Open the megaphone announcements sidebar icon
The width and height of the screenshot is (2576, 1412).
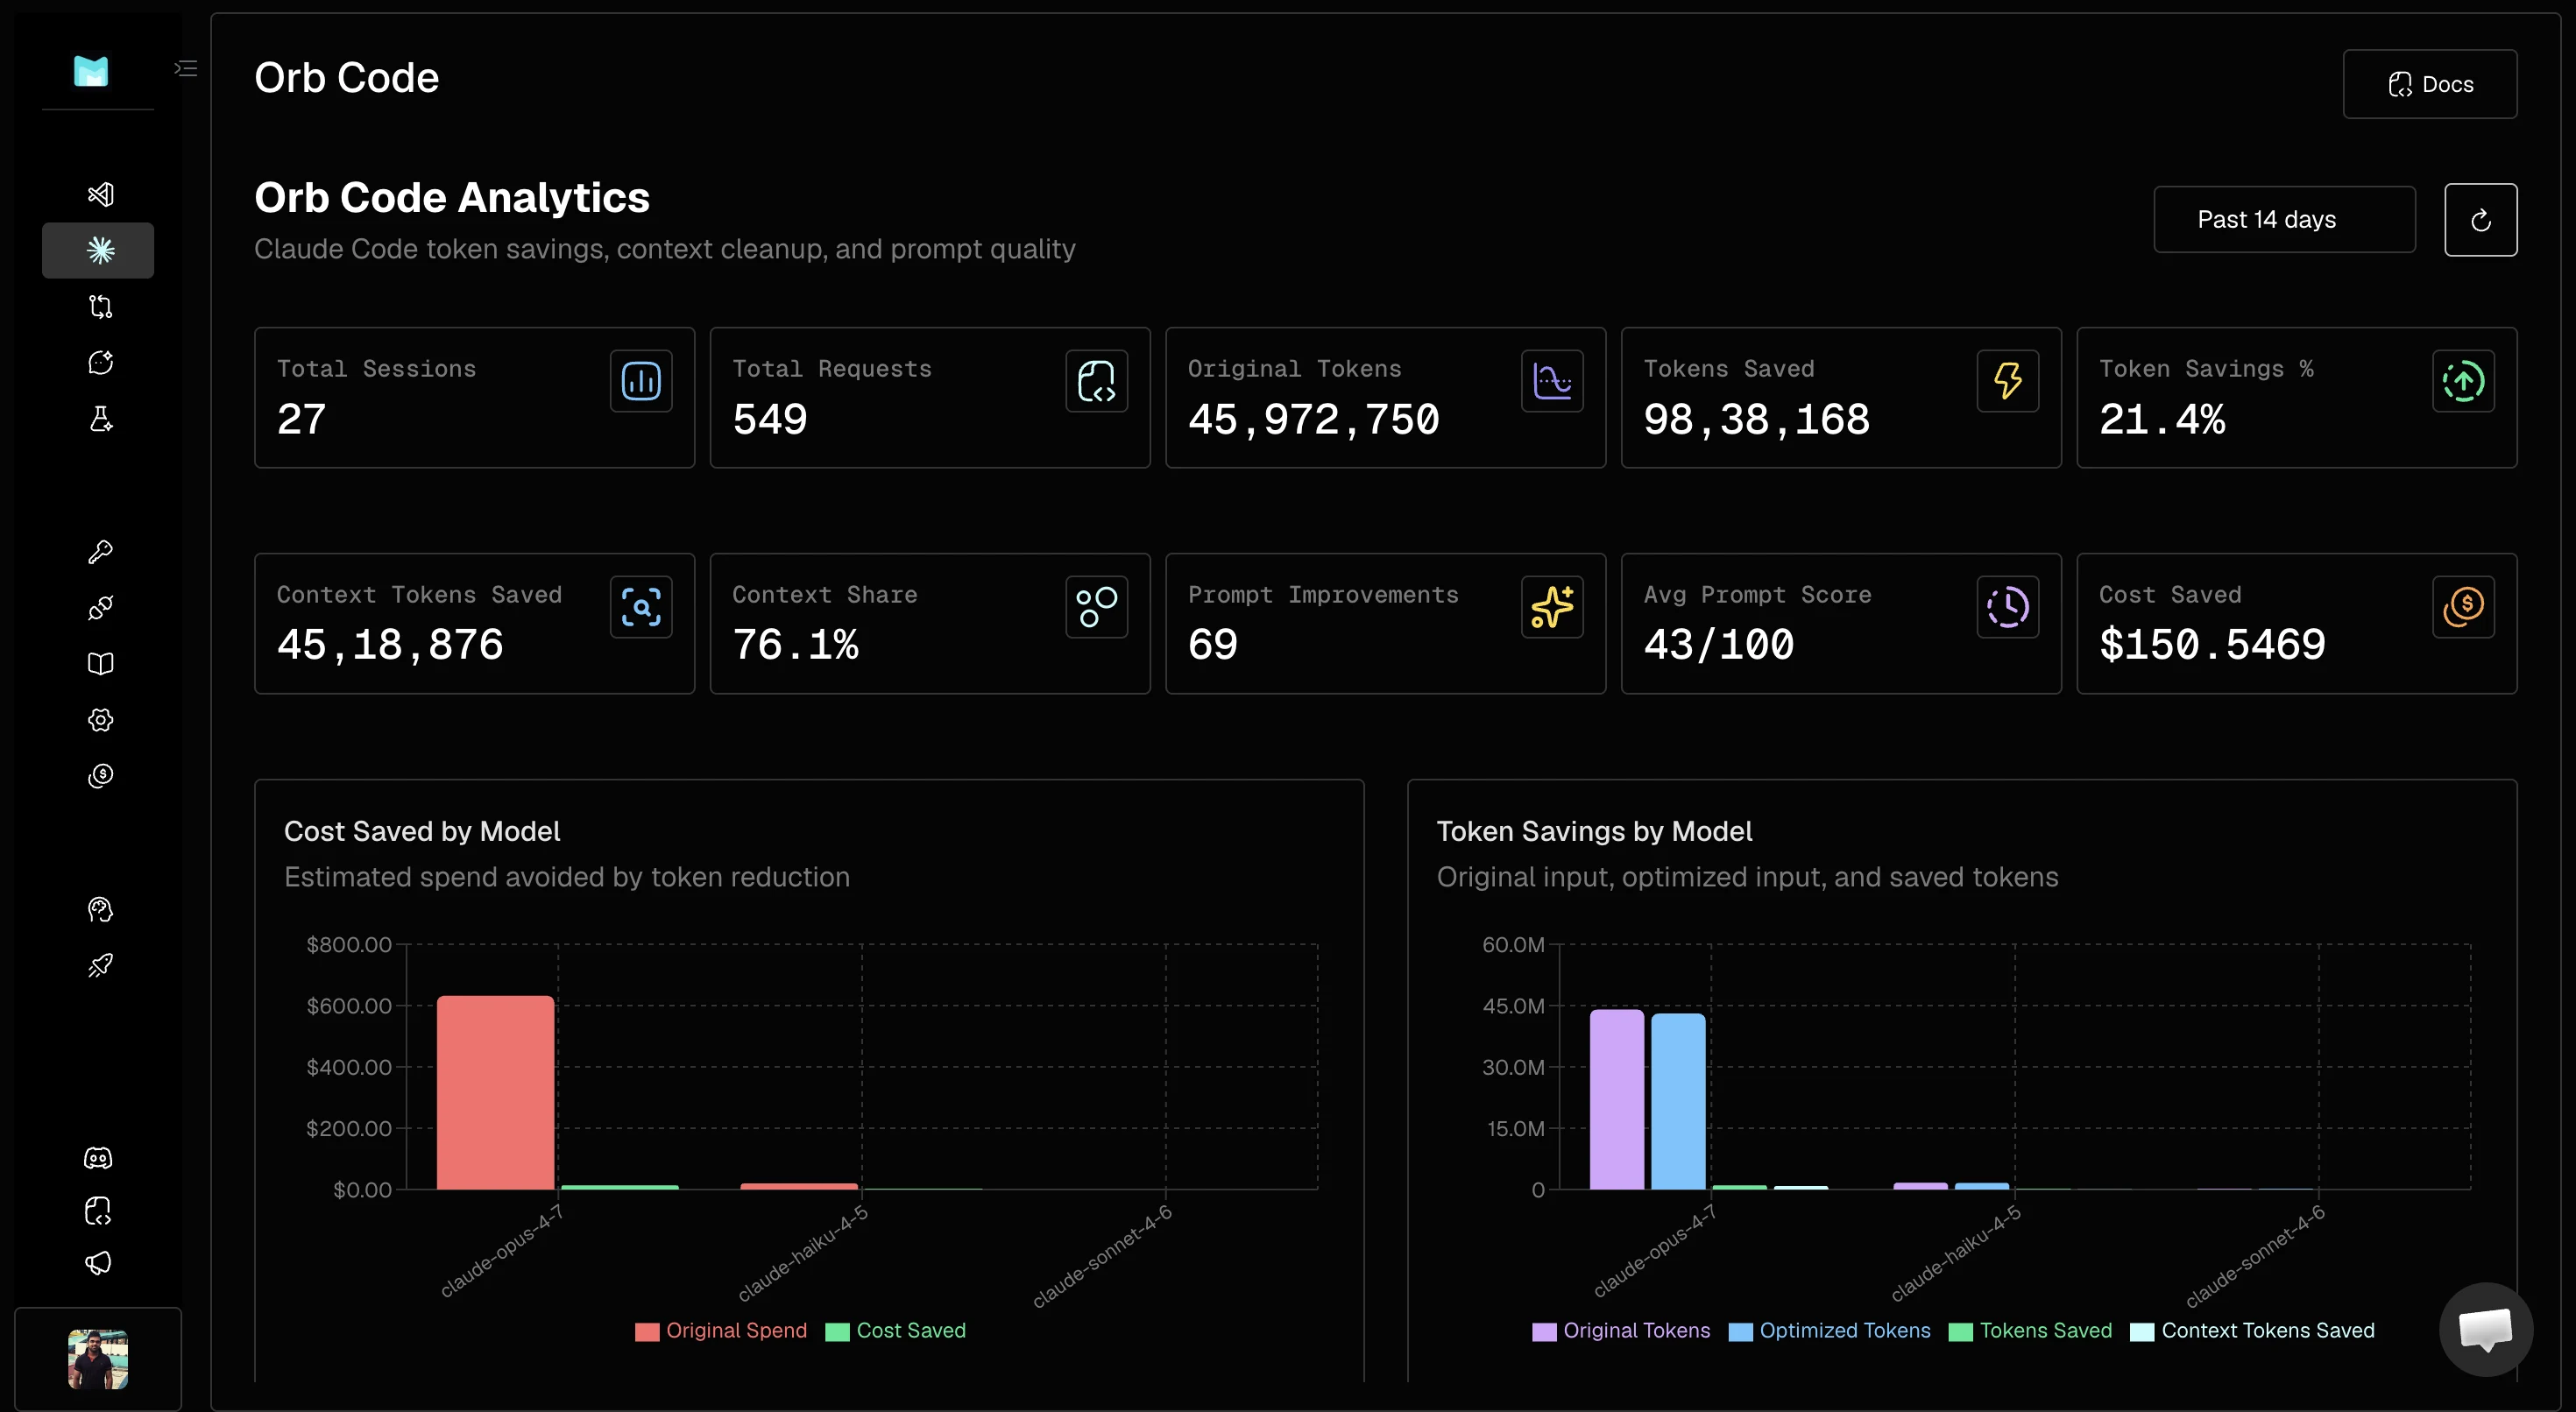click(98, 1263)
